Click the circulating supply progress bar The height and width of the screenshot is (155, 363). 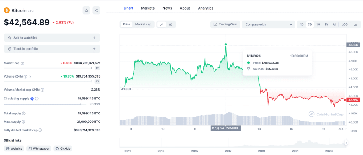[x=45, y=104]
